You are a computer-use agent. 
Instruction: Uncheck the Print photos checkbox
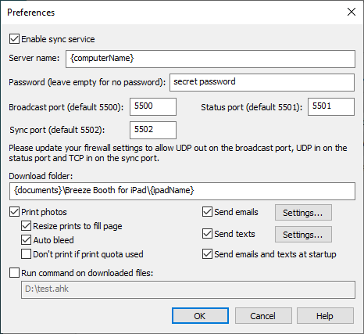tap(14, 212)
